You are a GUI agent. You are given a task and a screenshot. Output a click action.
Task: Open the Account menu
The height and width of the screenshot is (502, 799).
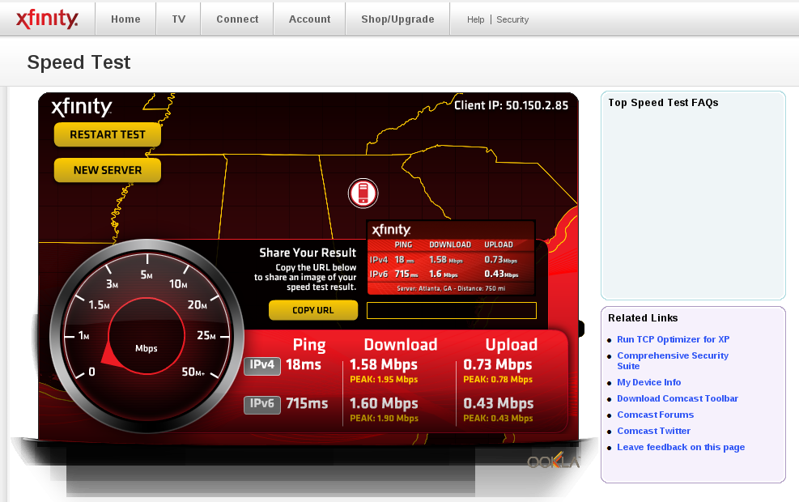pos(308,19)
